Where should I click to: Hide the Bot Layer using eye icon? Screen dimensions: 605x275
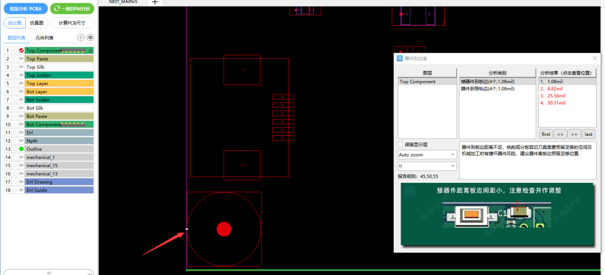(21, 92)
